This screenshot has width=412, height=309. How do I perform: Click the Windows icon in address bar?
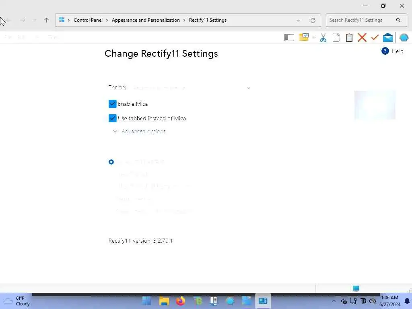(x=62, y=20)
